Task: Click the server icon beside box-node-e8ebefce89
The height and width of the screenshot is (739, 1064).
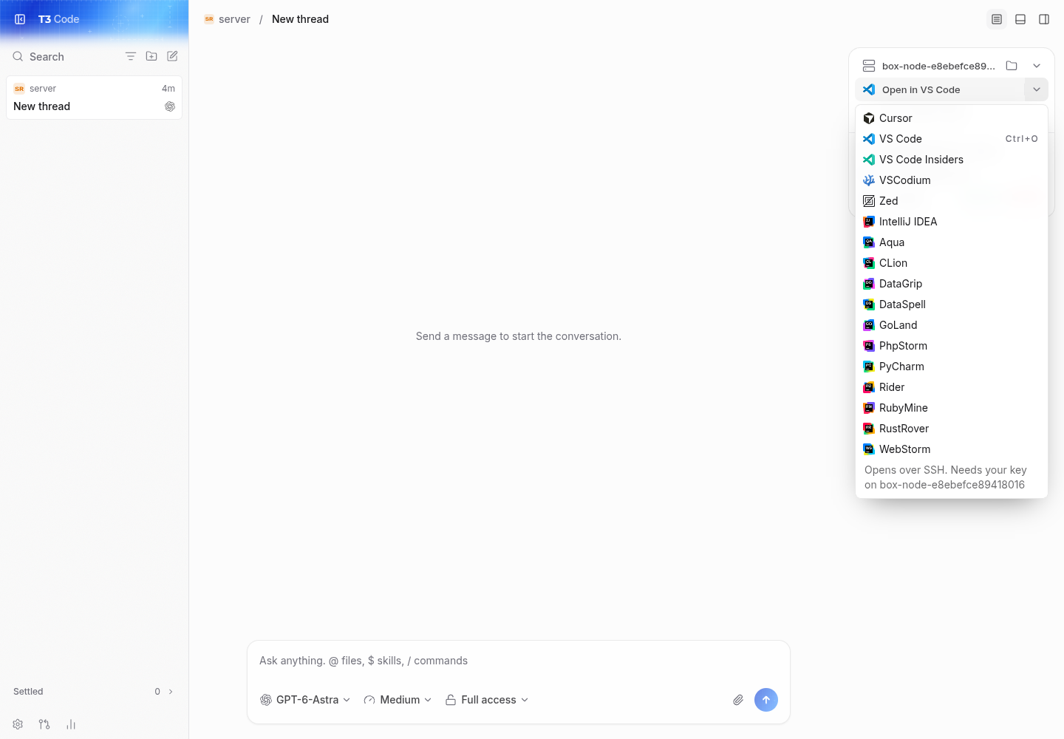Action: 869,66
